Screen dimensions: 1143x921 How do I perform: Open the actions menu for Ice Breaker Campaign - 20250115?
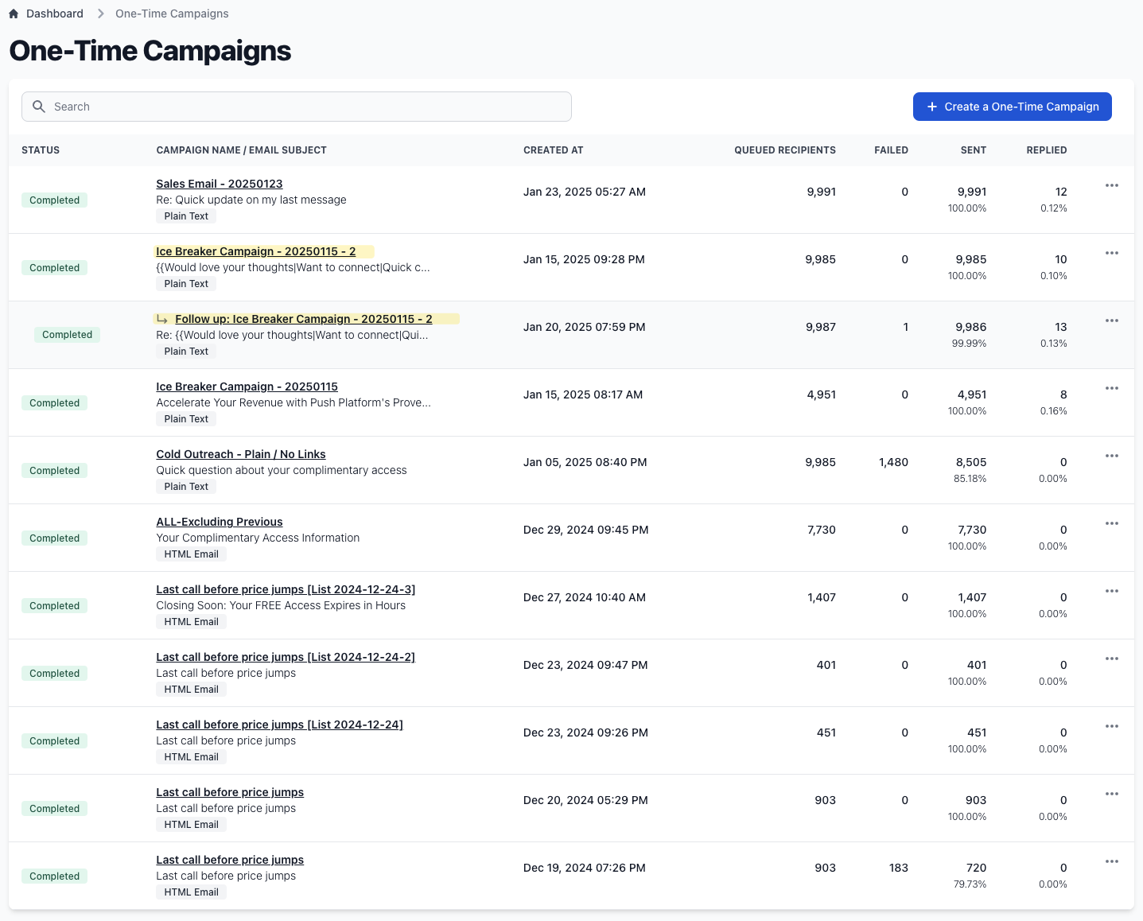tap(1111, 388)
